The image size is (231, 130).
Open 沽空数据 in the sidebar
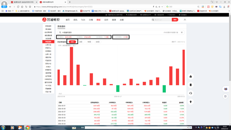pyautogui.click(x=48, y=38)
